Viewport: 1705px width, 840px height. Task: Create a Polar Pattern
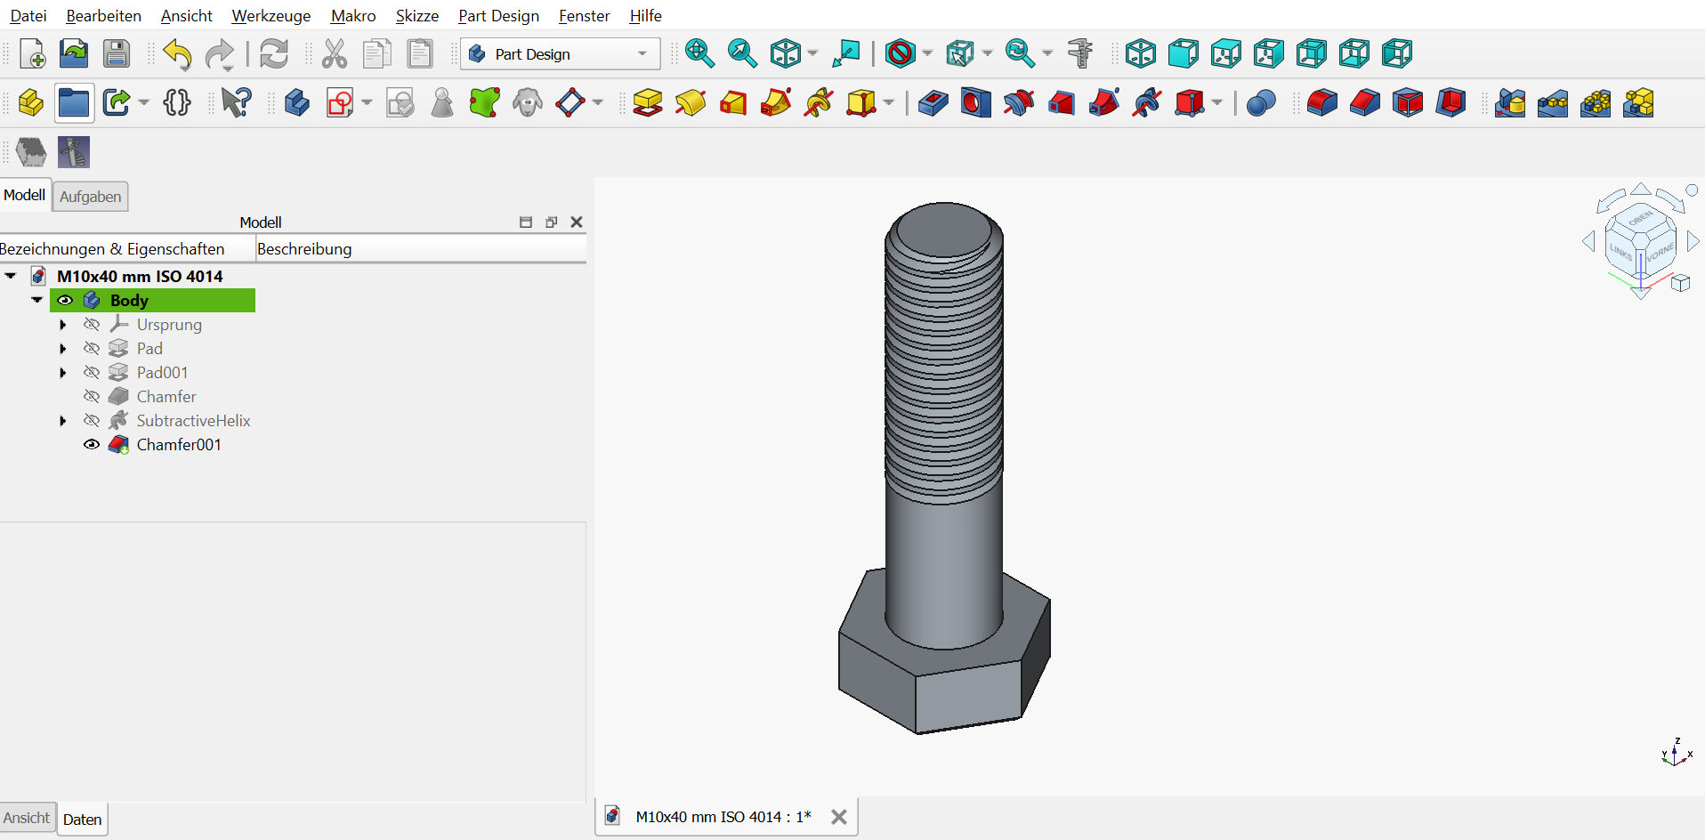click(1596, 103)
